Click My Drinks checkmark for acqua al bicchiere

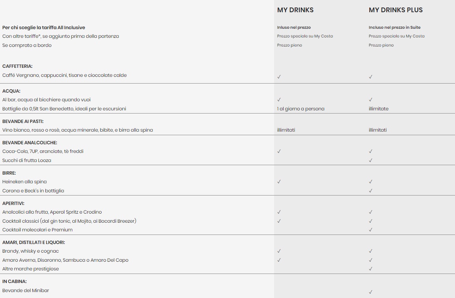[x=279, y=100]
